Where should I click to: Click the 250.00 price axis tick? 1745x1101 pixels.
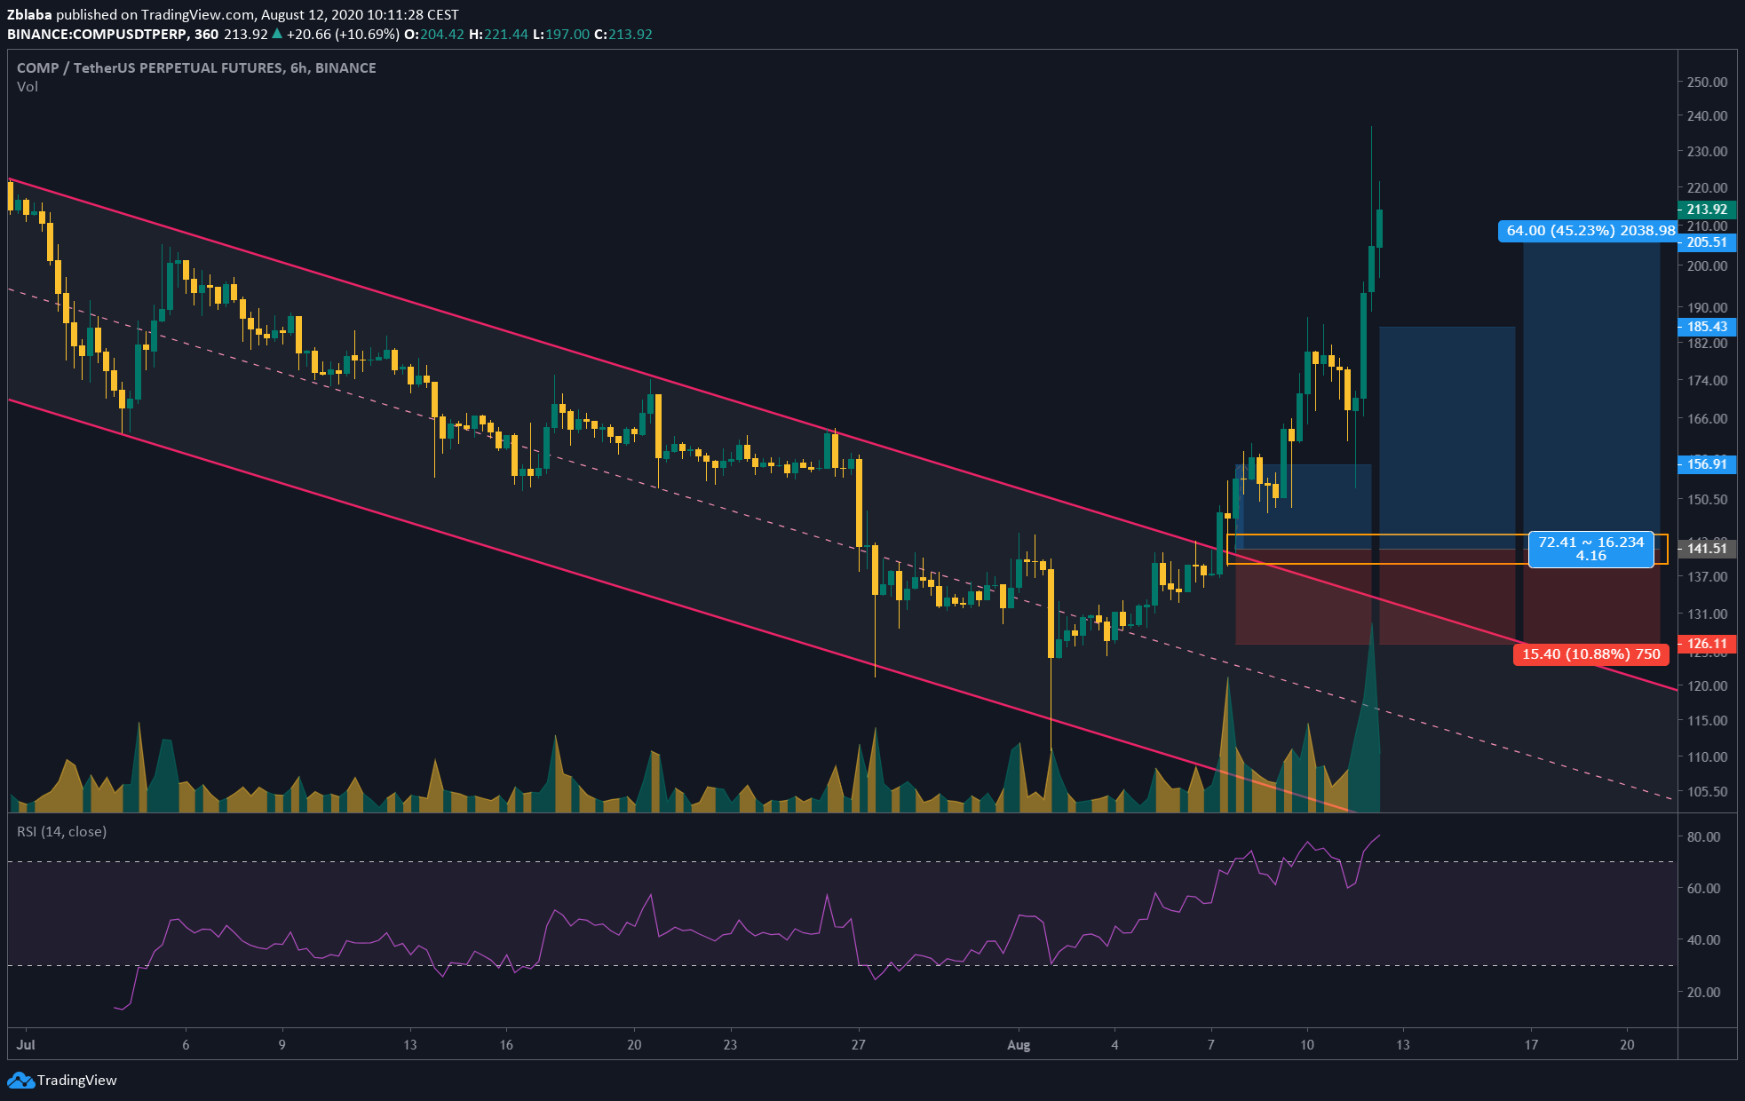coord(1707,82)
